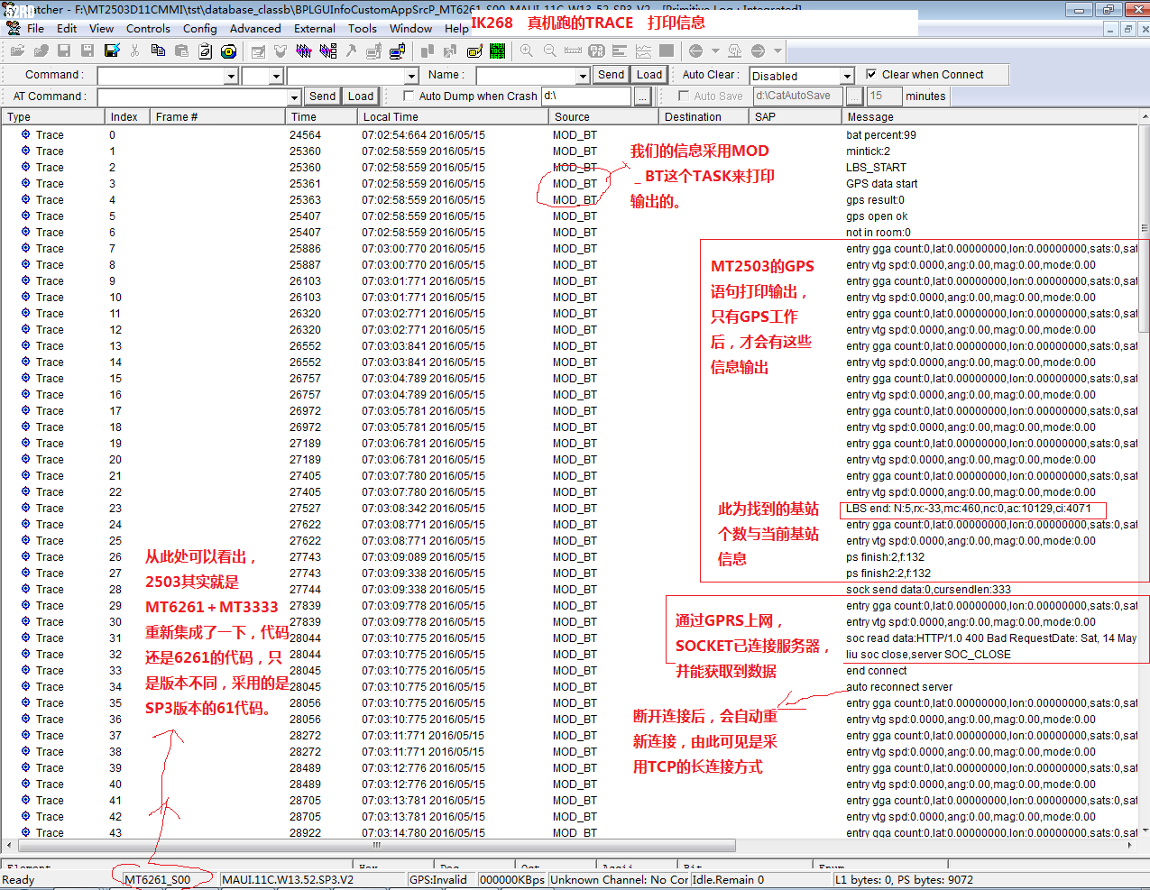Select row with message 'auto reconnect server'
1150x890 pixels.
pyautogui.click(x=568, y=687)
